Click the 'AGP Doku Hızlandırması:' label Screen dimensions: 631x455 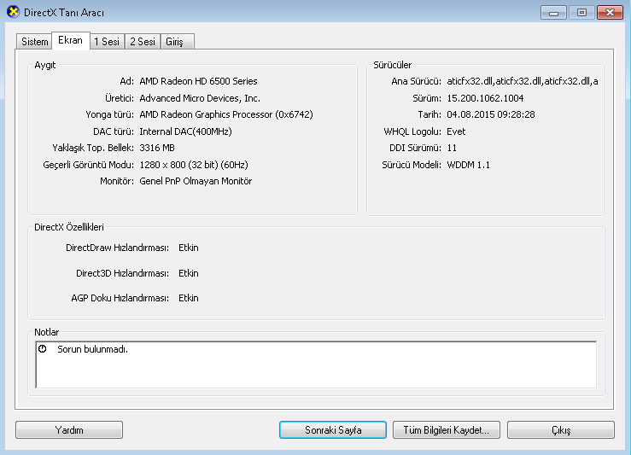tap(120, 298)
